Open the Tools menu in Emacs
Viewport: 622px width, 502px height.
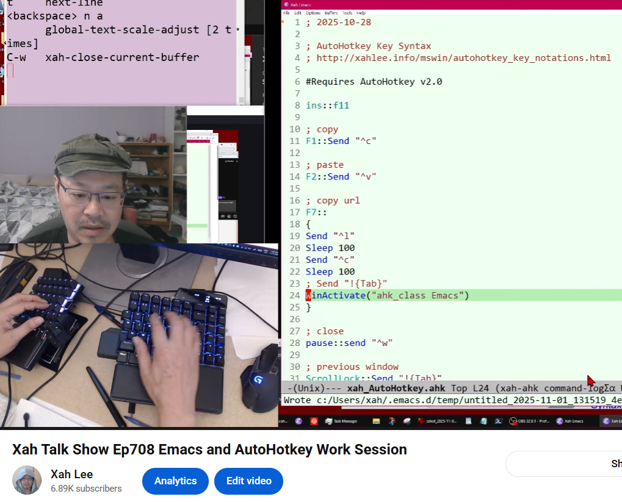coord(347,13)
